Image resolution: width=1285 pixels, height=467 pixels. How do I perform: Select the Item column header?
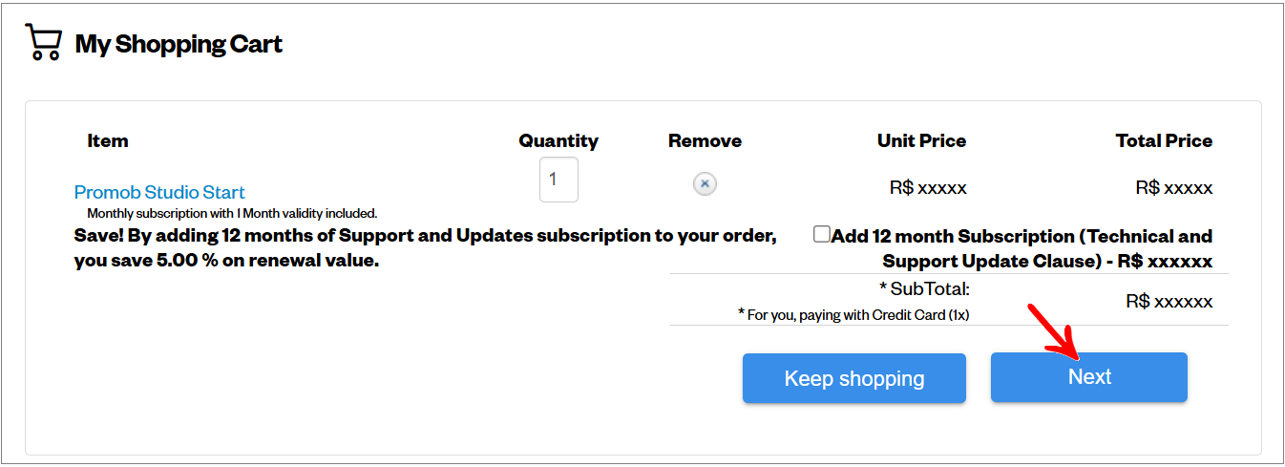tap(108, 140)
